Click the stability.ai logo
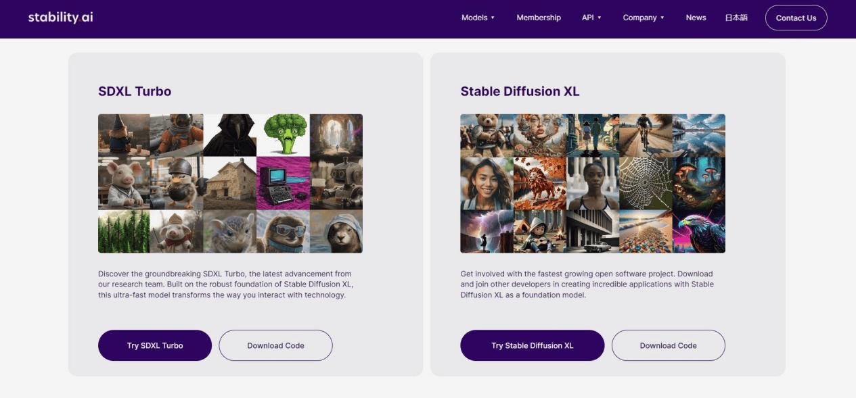856x398 pixels. point(60,18)
